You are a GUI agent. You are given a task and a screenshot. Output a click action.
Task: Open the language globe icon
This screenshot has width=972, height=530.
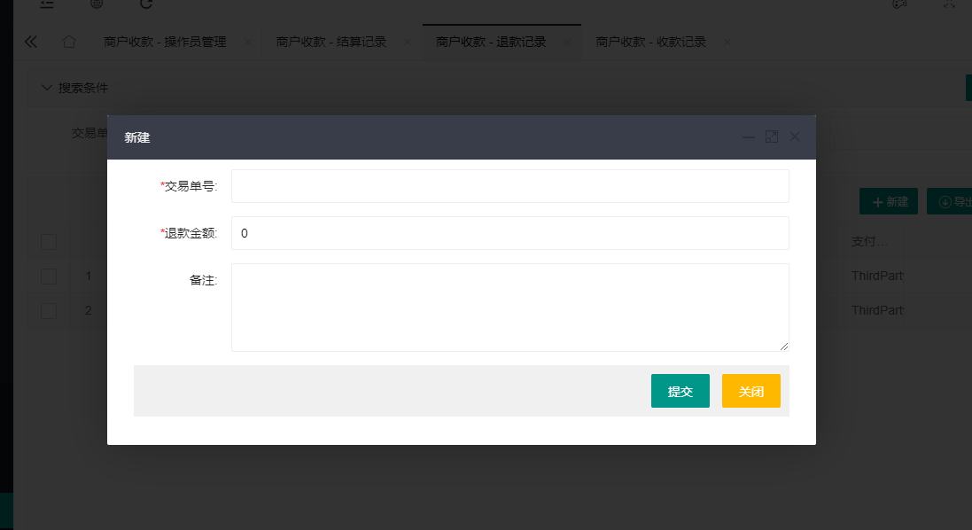(x=97, y=4)
